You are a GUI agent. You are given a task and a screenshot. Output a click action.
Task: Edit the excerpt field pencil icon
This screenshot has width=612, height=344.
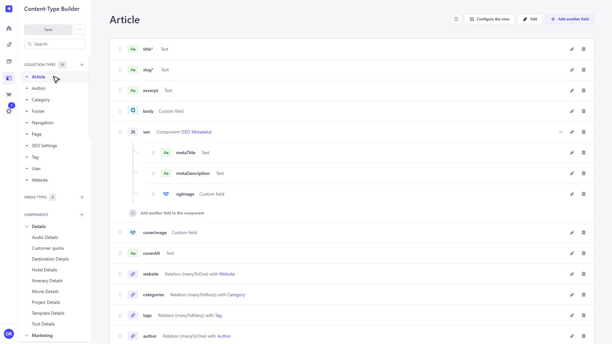[x=572, y=90]
